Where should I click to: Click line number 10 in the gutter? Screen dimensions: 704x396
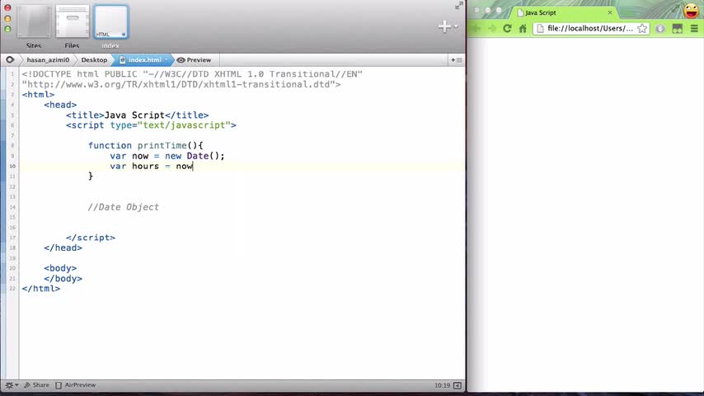(12, 167)
